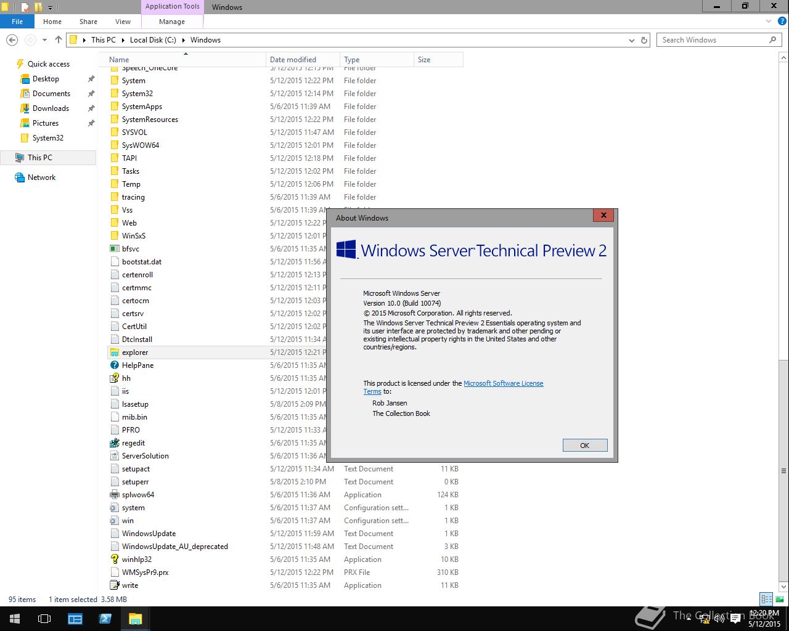Select the certenroll file
Screen dimensions: 789x631
(137, 275)
